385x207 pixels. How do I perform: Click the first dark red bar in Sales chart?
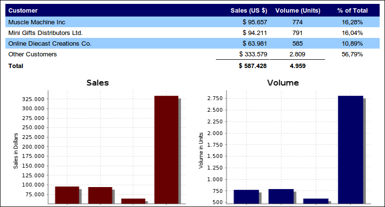67,195
